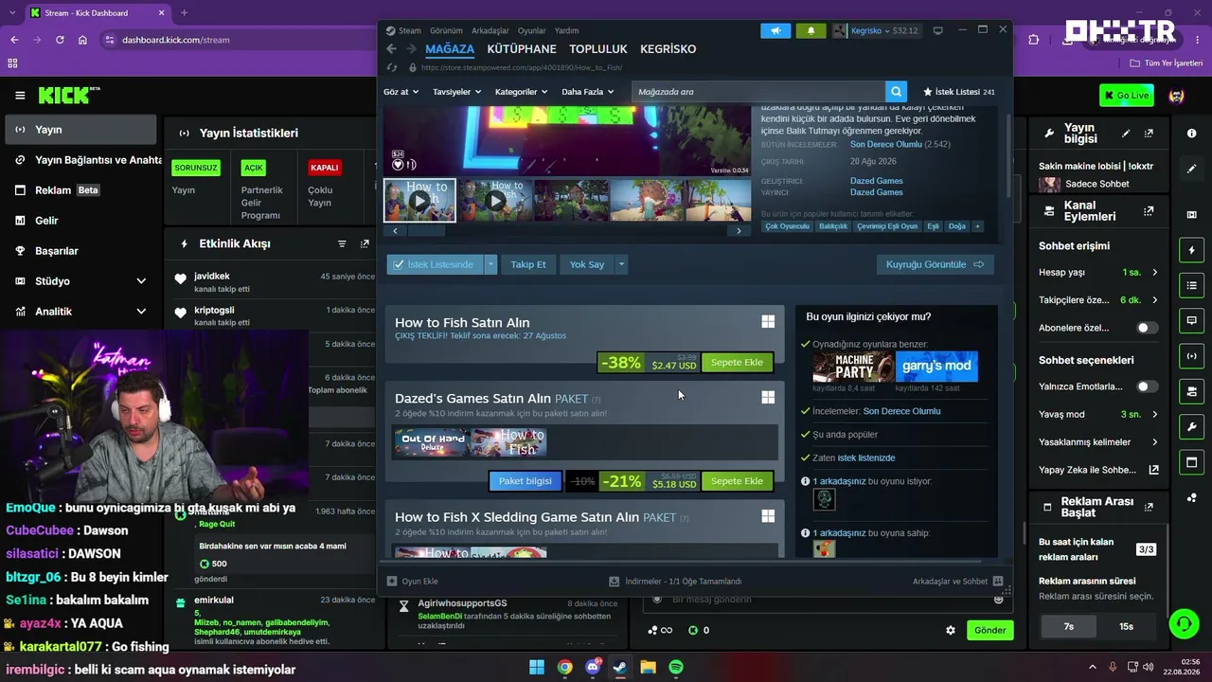Screen dimensions: 1212x682
Task: Click Steam announcements megaphone button
Action: (x=775, y=30)
